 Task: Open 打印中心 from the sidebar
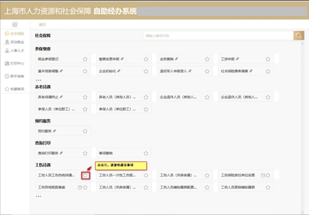click(15, 63)
